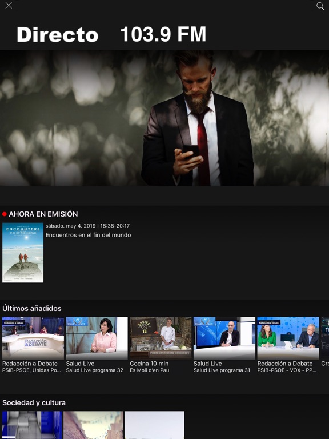Open Salud Live programa 31 thumbnail
The image size is (329, 439).
[x=224, y=338]
